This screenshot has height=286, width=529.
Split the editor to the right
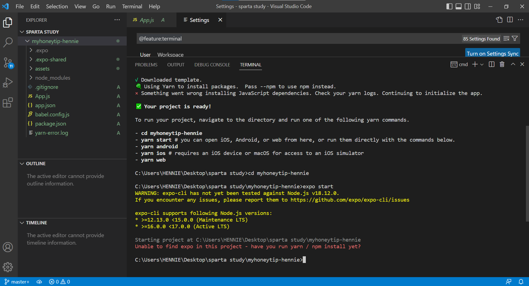(510, 20)
